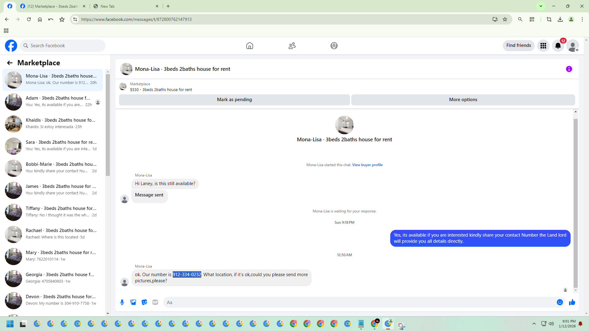Go back from Marketplace arrow
This screenshot has height=331, width=589.
(10, 63)
